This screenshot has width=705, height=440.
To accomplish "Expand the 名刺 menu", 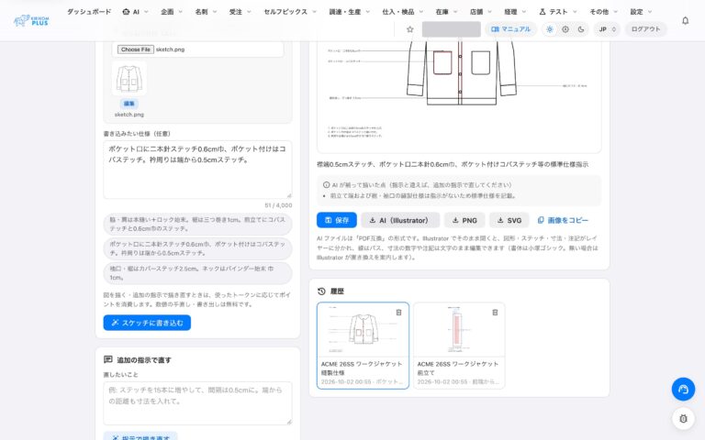I will click(x=206, y=12).
